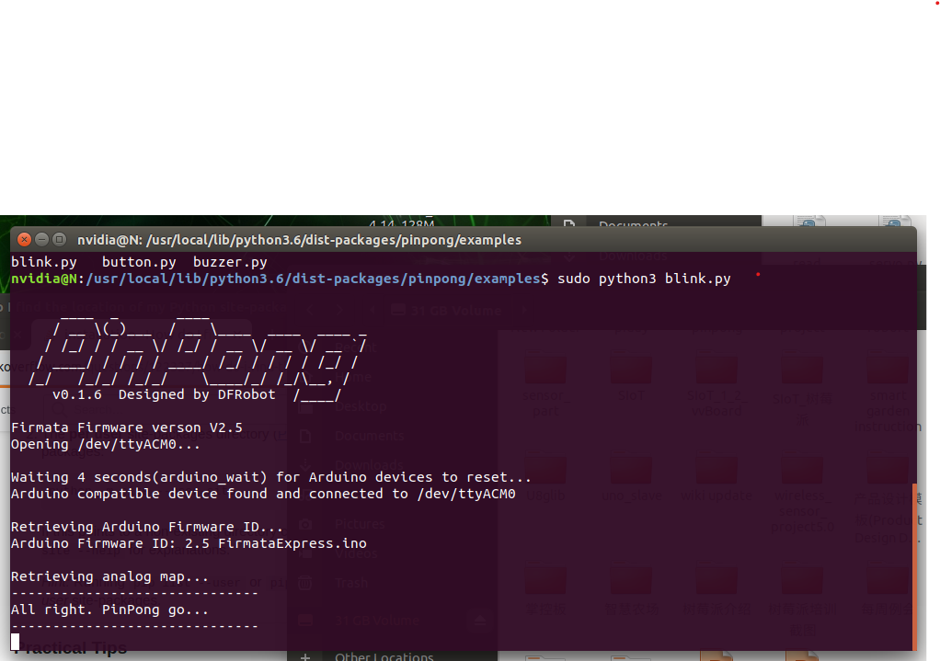This screenshot has height=661, width=940.
Task: Open the SIoT folder behind the terminal
Action: (631, 378)
